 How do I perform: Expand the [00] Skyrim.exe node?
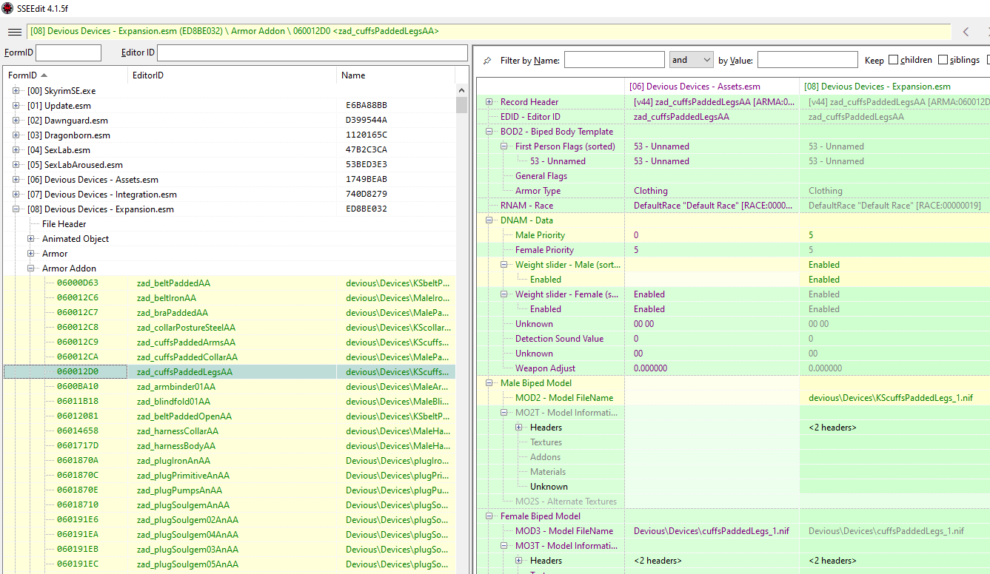click(16, 91)
